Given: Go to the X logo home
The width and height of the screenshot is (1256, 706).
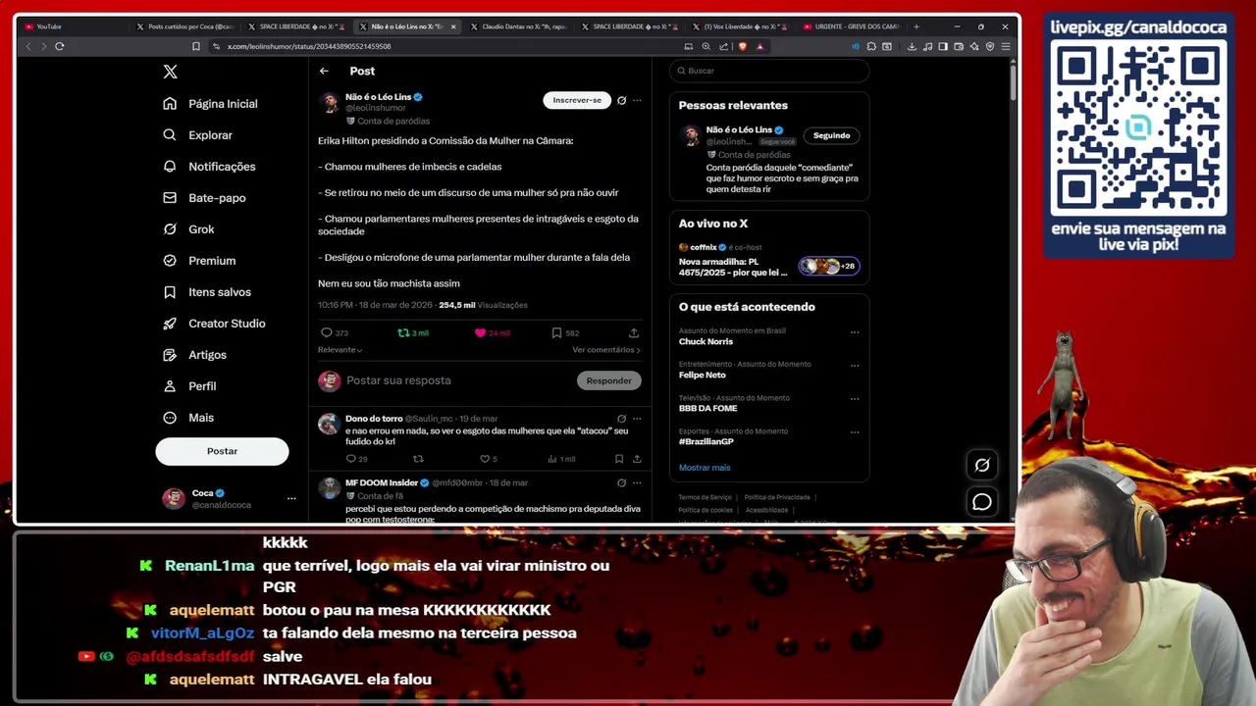Looking at the screenshot, I should 170,72.
